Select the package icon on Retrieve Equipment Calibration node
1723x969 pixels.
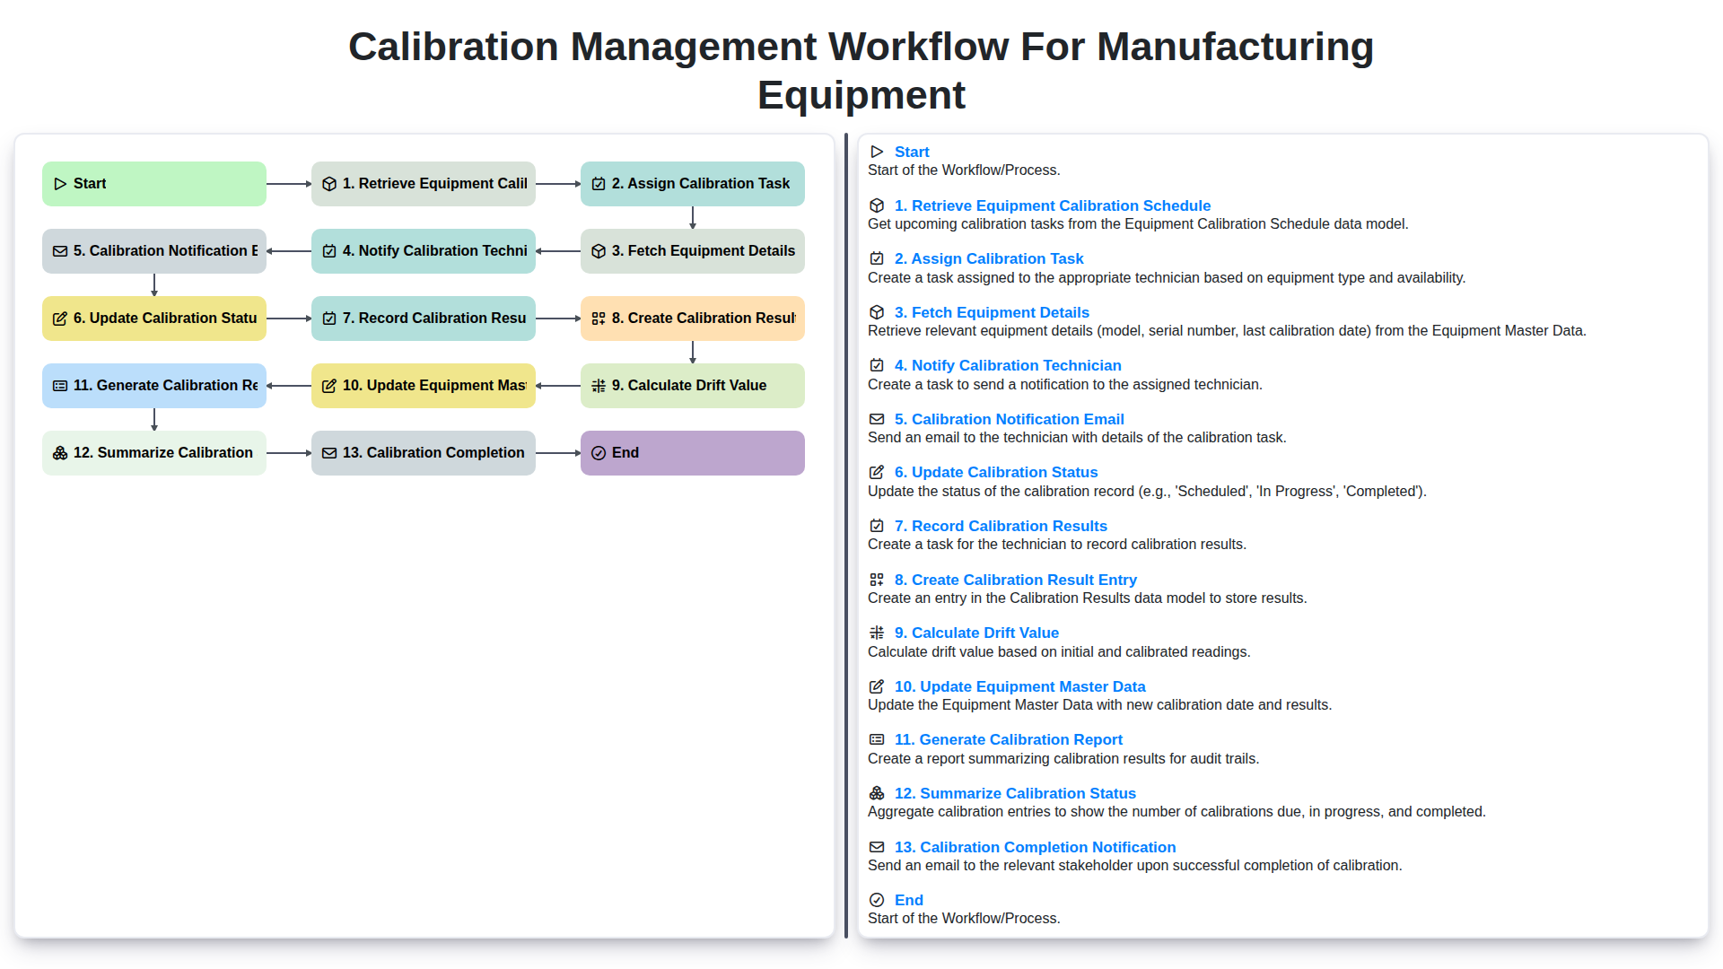point(329,183)
